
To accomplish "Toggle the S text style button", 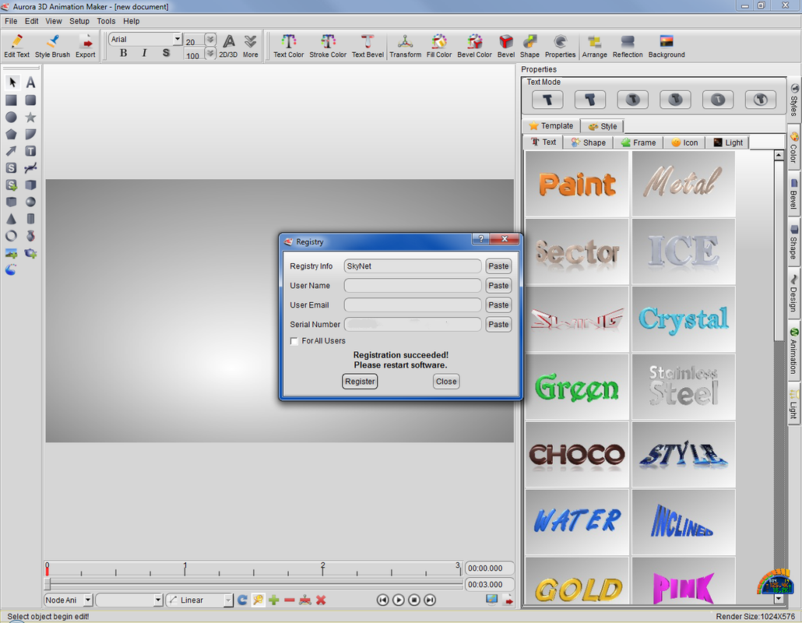I will pos(166,53).
